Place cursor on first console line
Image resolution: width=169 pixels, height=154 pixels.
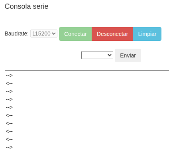point(9,75)
